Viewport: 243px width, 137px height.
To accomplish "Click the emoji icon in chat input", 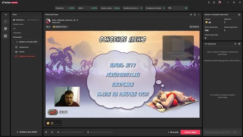I will coord(235,132).
